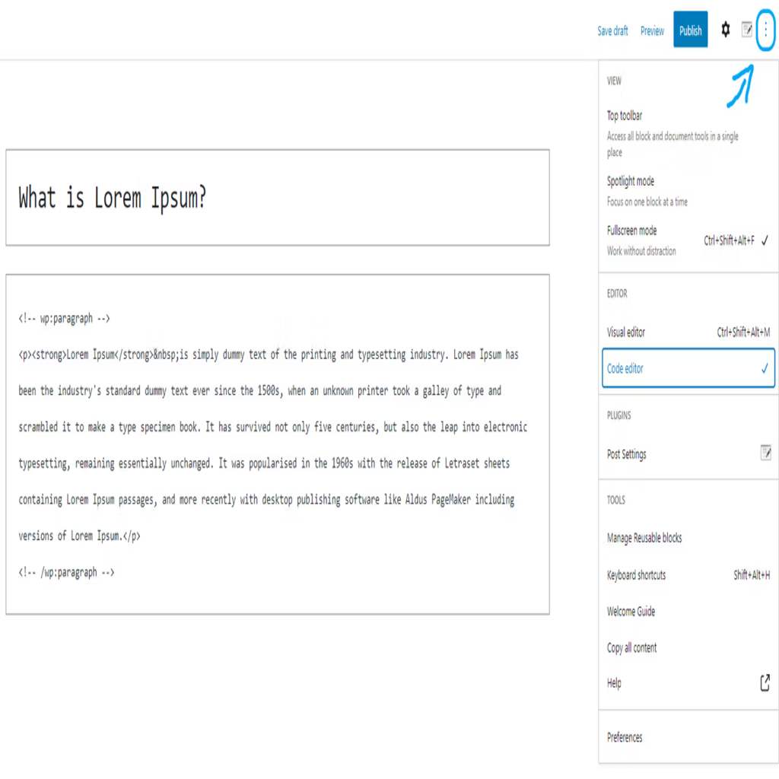Click the blue Publish button
Image resolution: width=779 pixels, height=779 pixels.
pos(690,30)
